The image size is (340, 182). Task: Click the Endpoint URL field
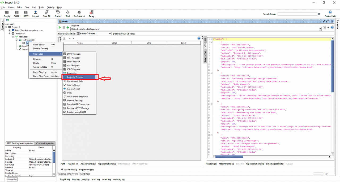tap(194, 29)
